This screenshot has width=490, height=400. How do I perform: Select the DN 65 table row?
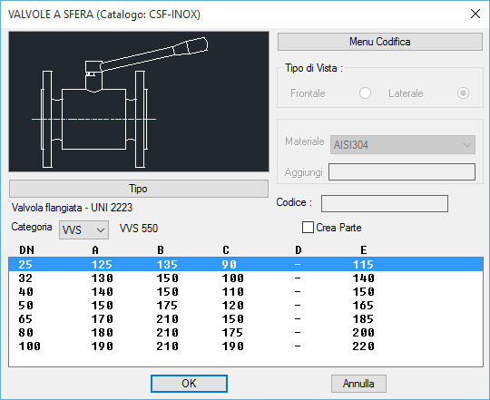coord(246,318)
